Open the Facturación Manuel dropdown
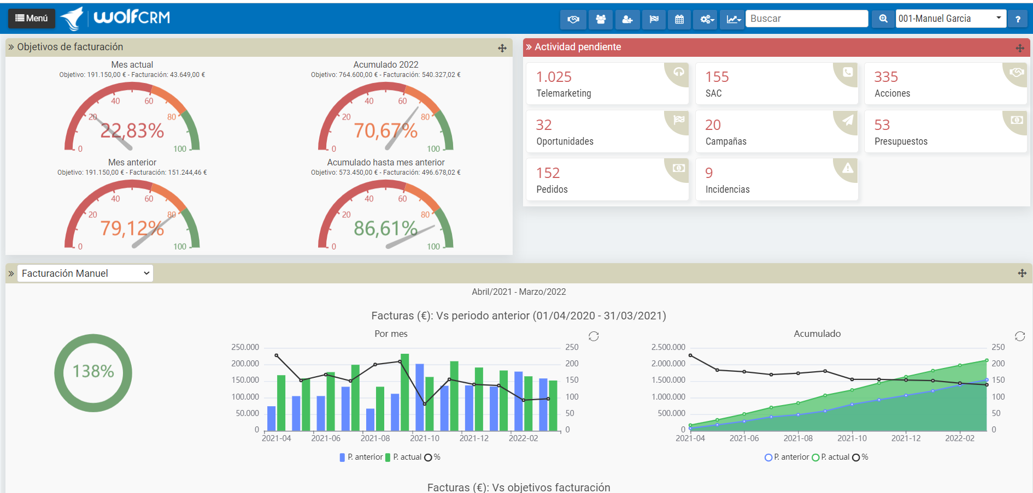The width and height of the screenshot is (1033, 493). (85, 273)
